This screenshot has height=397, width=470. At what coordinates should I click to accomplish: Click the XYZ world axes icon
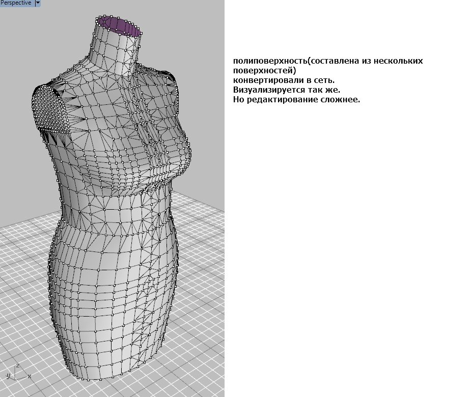(18, 373)
